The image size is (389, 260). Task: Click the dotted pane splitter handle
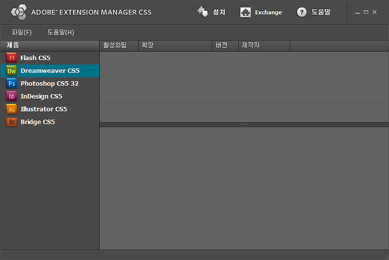244,124
